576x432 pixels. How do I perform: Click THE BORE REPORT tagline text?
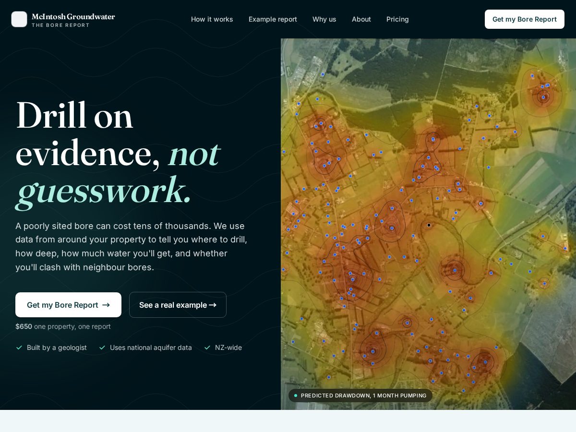tap(60, 25)
